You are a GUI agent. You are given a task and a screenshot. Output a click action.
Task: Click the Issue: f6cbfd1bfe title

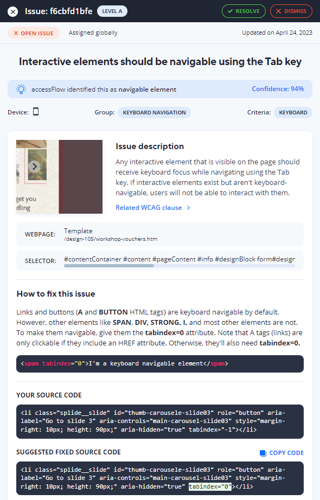pos(59,11)
